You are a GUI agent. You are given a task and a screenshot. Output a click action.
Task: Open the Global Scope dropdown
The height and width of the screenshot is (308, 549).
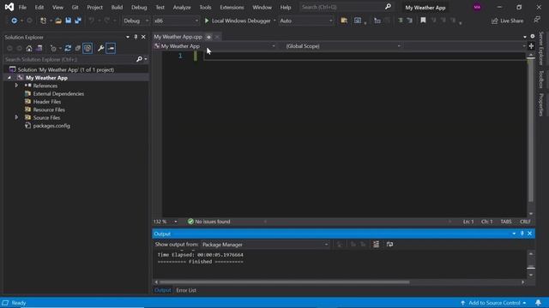point(342,46)
